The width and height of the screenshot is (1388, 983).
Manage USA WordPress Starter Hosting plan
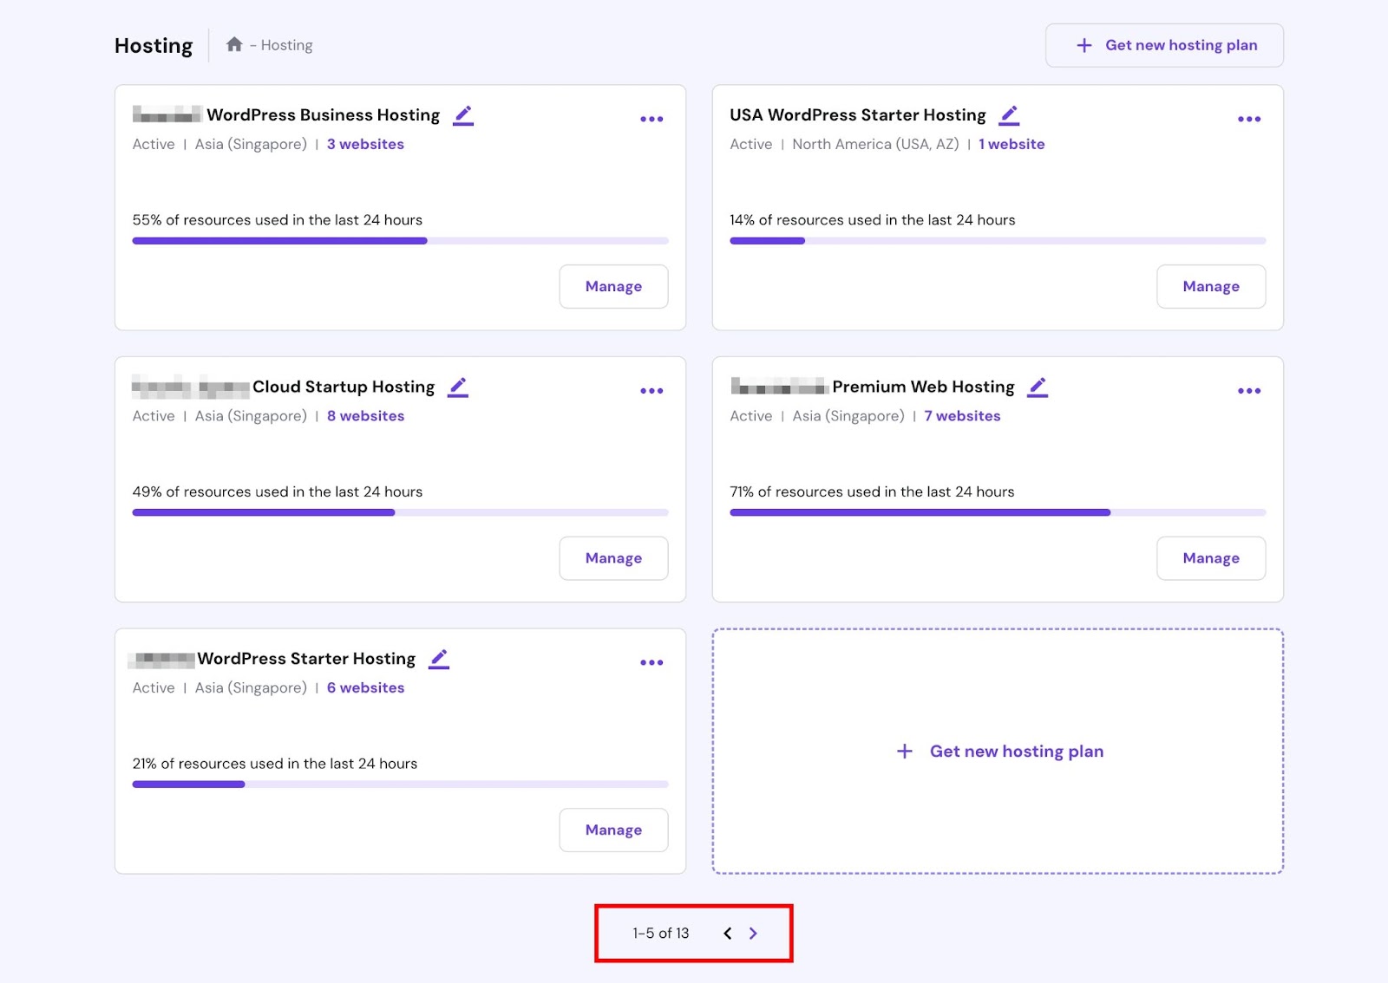coord(1211,286)
